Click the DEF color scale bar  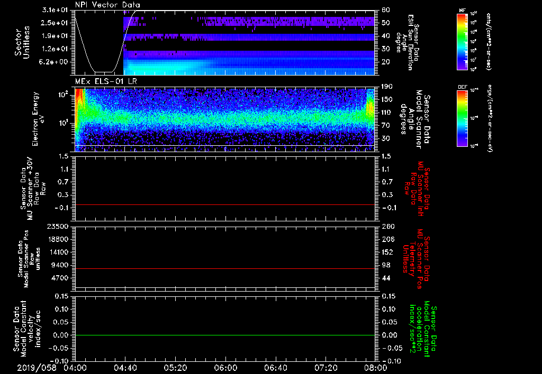tap(461, 118)
